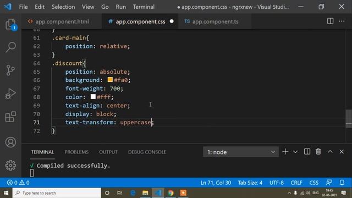Open notifications bell in status bar

pos(342,183)
